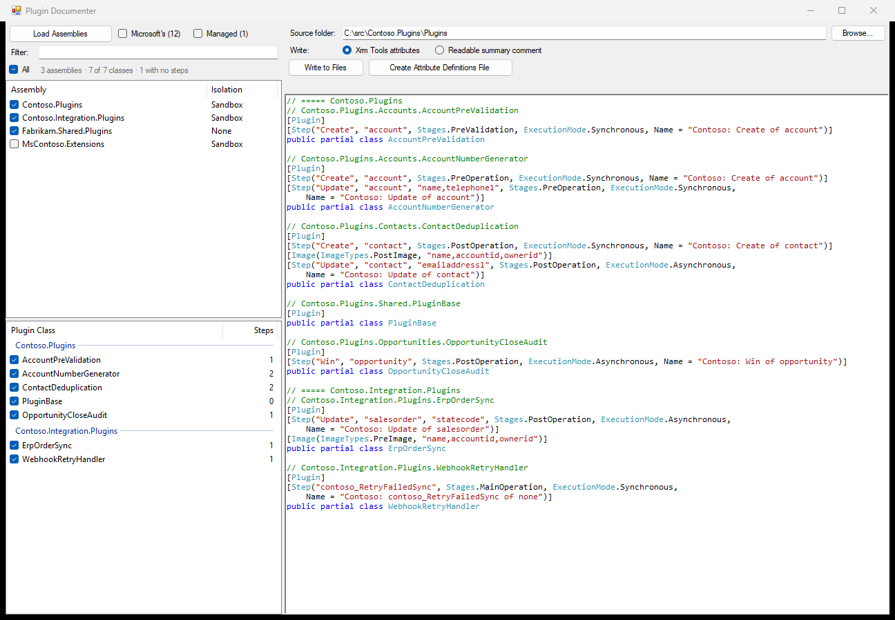
Task: Click the None isolation value for Fabrikam.Shared.Plugins
Action: coord(222,131)
